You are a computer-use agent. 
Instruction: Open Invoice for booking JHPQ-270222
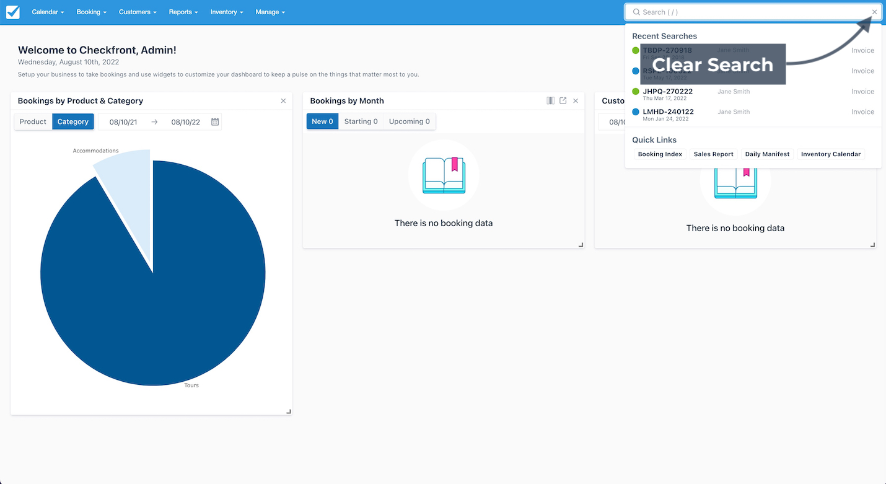(x=862, y=91)
